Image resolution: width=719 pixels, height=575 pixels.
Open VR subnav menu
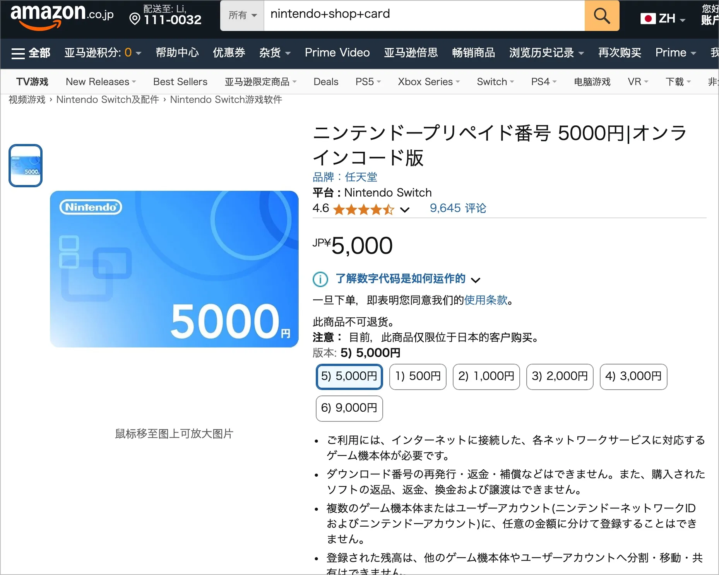click(638, 82)
